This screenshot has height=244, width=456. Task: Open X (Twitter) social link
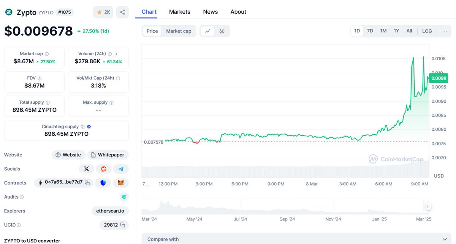pos(86,169)
